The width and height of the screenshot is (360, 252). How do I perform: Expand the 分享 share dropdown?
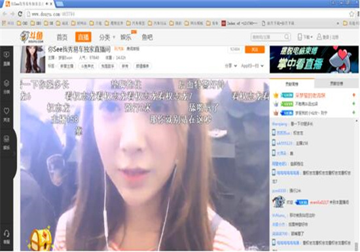click(x=231, y=66)
